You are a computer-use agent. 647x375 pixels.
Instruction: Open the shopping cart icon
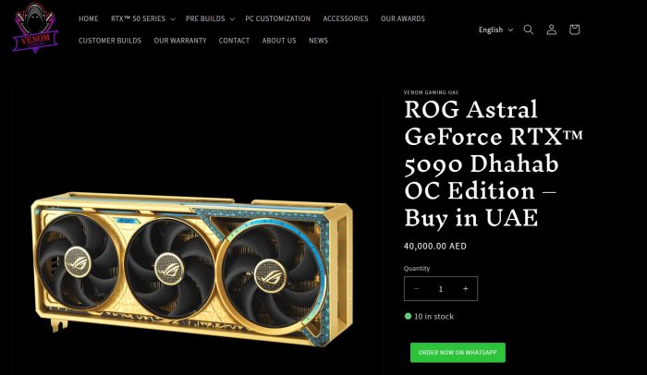coord(574,30)
